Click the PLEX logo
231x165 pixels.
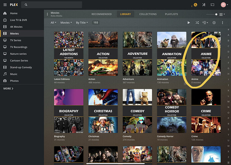point(14,5)
